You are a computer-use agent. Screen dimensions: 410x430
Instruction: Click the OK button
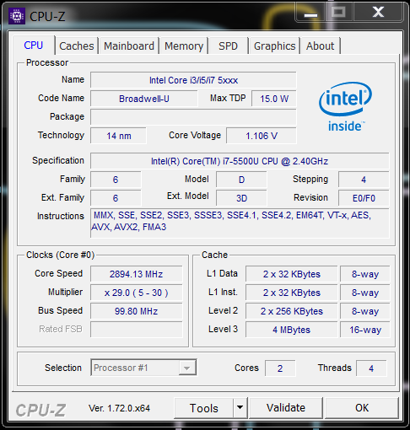tap(362, 407)
